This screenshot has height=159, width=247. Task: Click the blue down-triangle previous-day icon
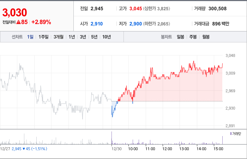(x=24, y=149)
